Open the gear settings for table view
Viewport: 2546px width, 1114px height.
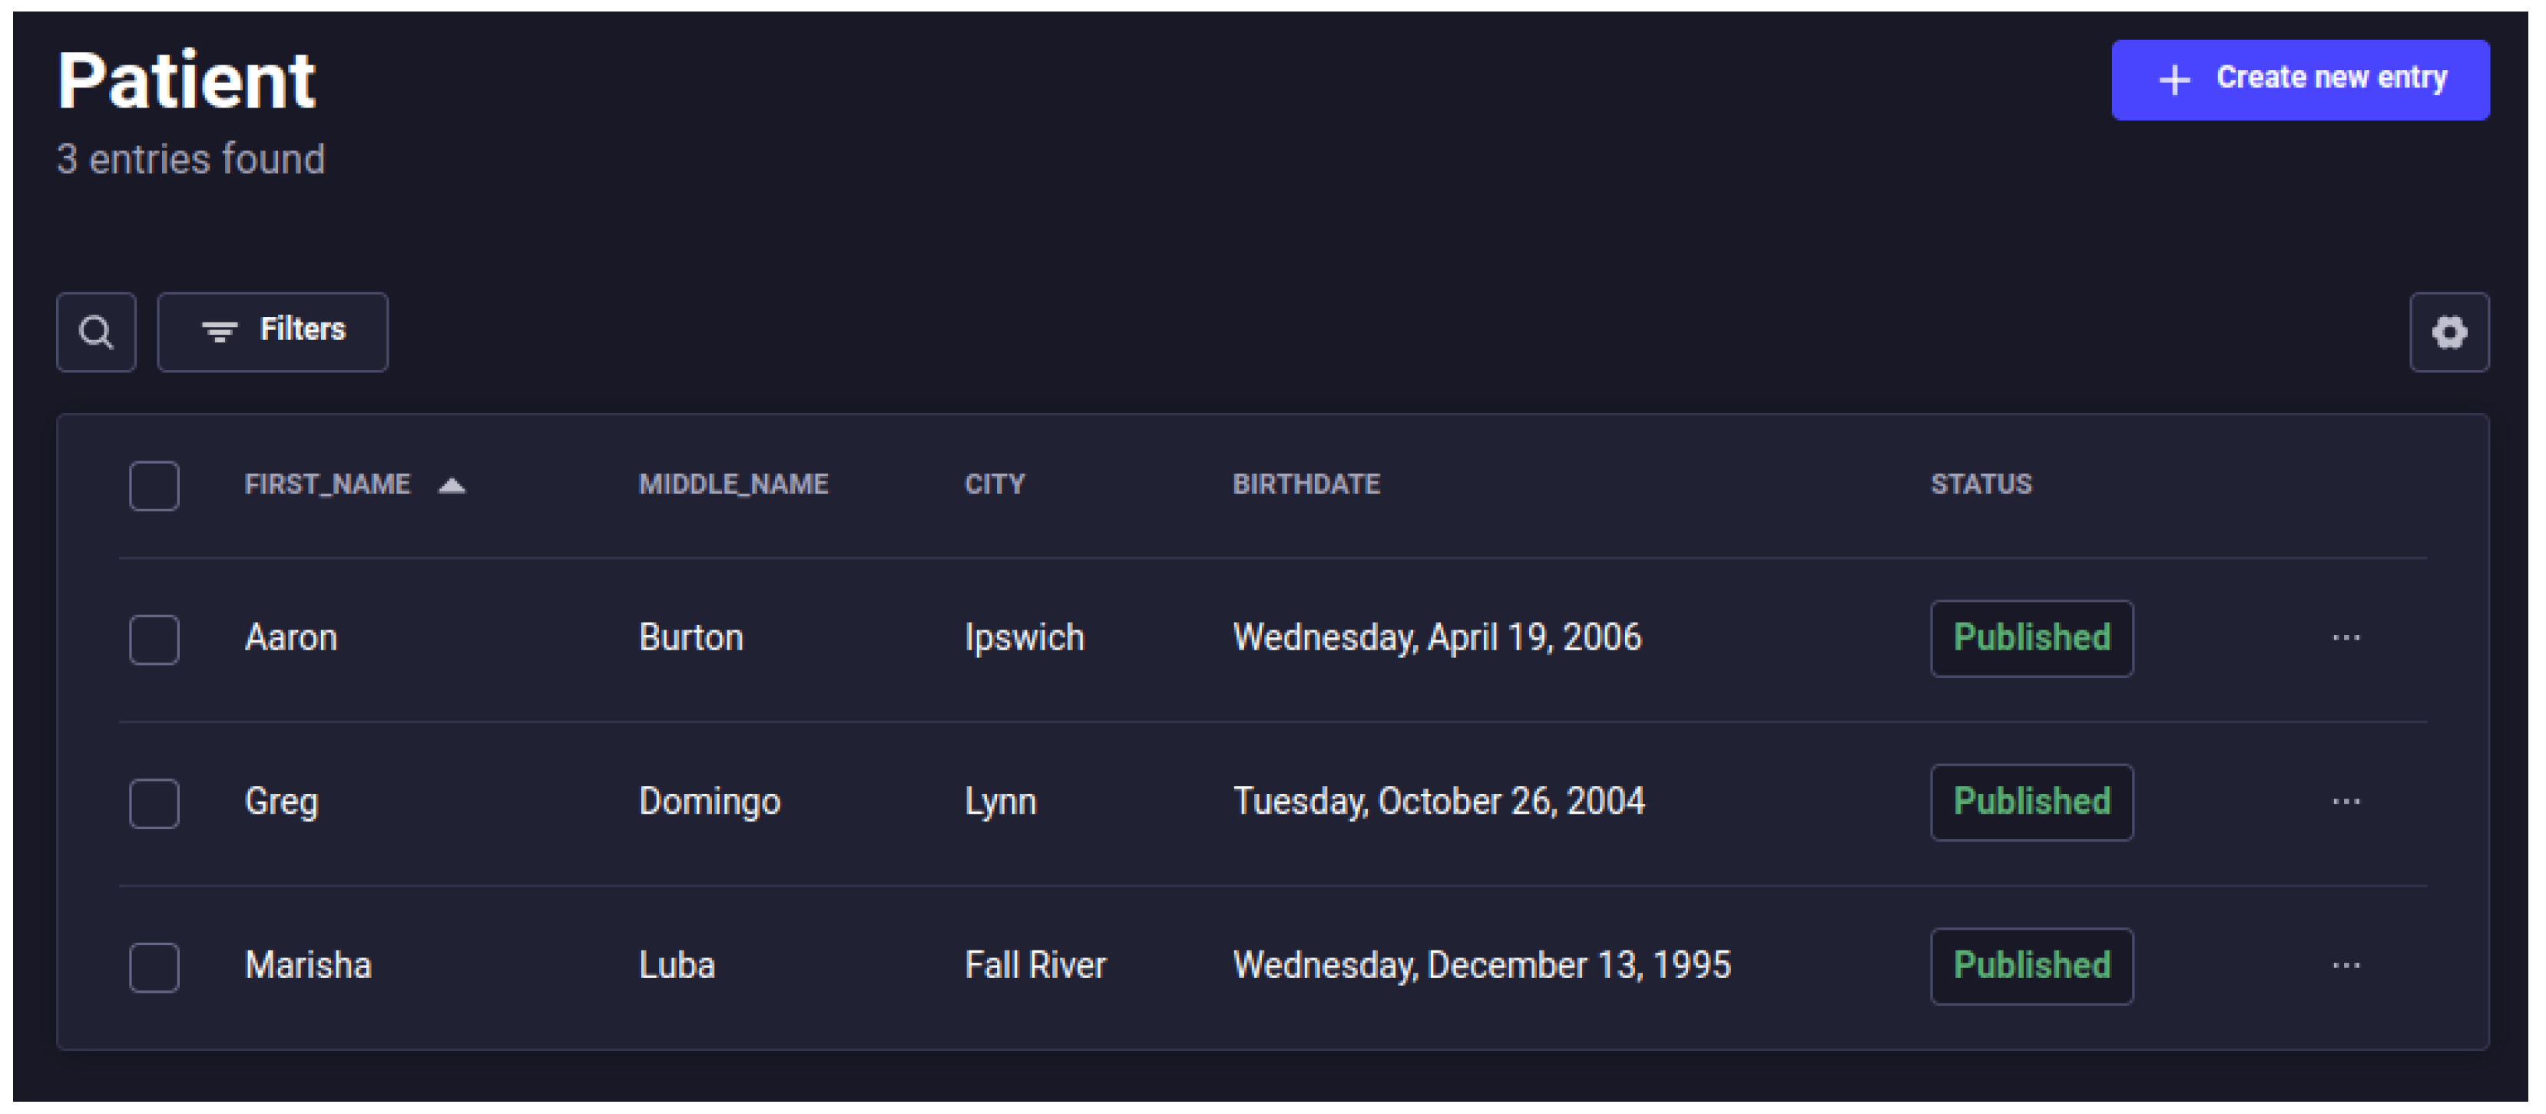(x=2448, y=332)
